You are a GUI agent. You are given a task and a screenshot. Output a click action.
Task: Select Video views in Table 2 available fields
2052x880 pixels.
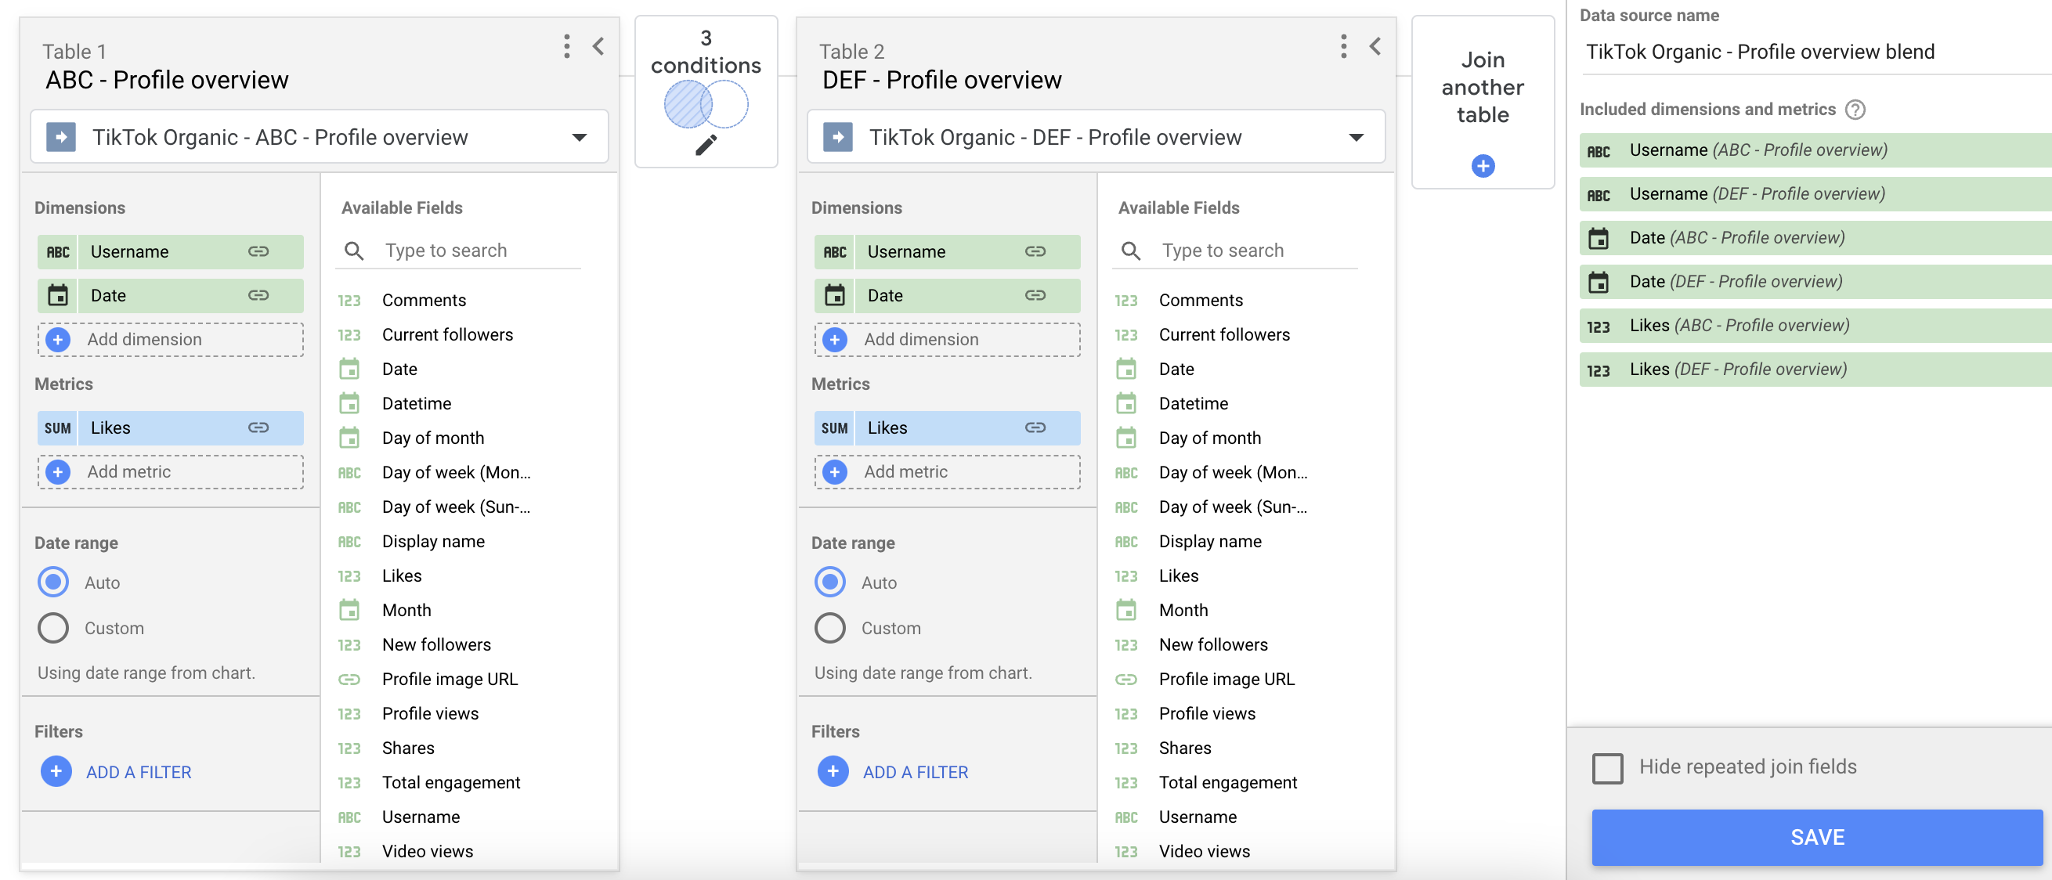point(1205,851)
